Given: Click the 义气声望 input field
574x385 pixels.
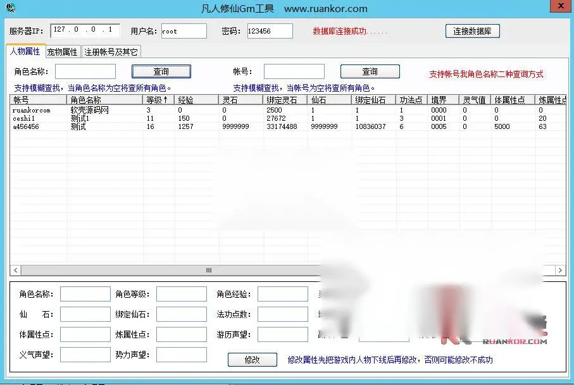Looking at the screenshot, I should pos(85,355).
